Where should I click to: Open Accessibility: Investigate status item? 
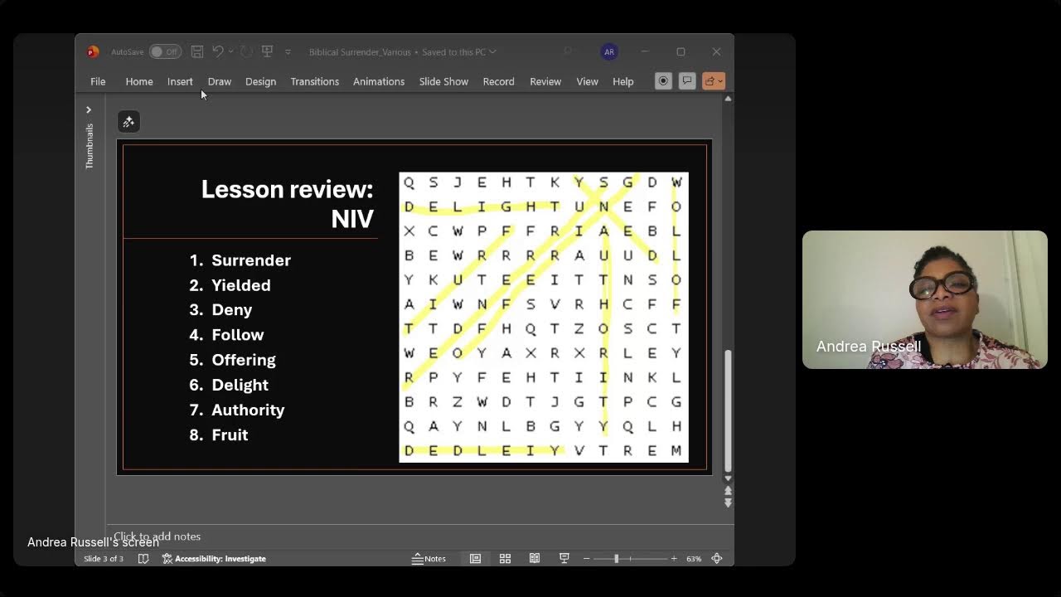click(x=214, y=559)
